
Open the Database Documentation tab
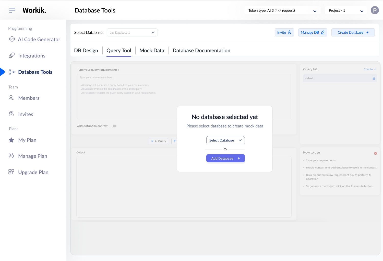pyautogui.click(x=201, y=50)
